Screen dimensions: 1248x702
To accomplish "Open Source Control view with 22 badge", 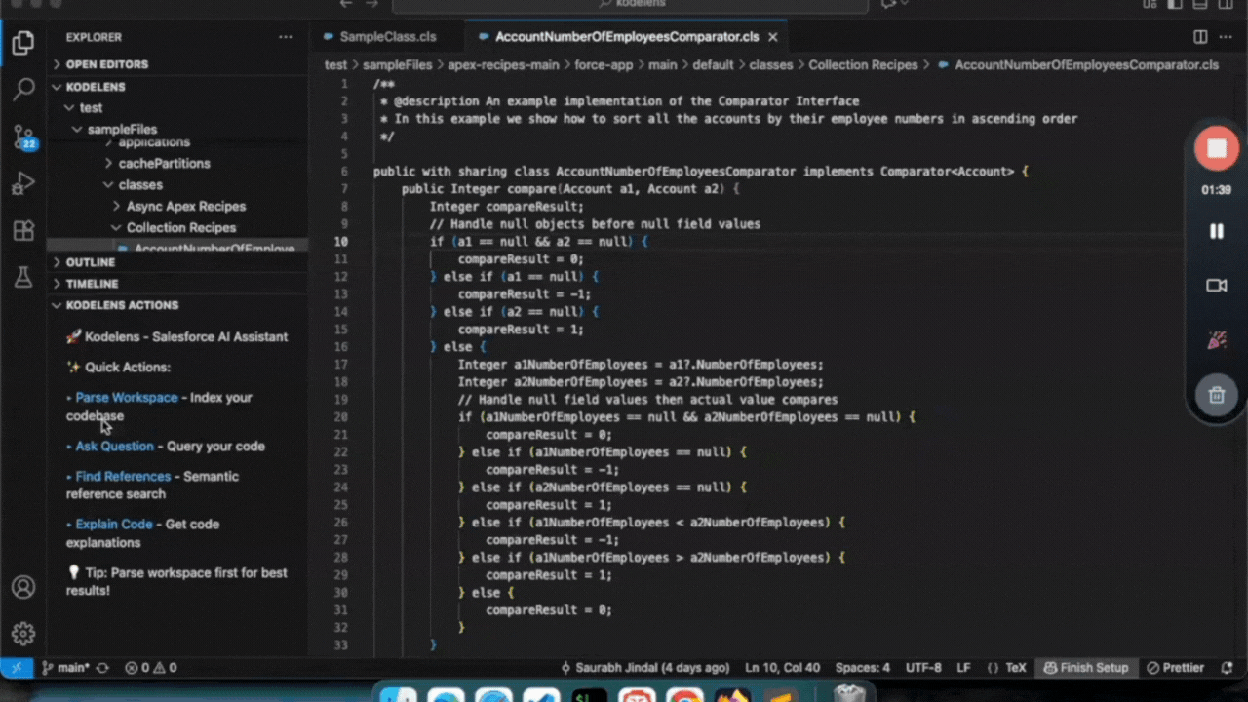I will tap(23, 136).
